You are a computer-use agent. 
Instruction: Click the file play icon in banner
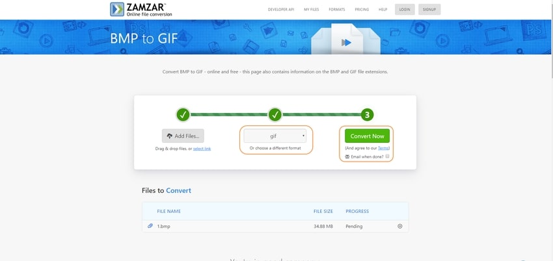coord(346,42)
